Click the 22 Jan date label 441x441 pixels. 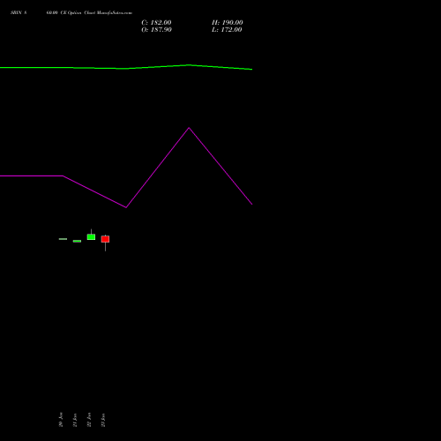tap(89, 420)
